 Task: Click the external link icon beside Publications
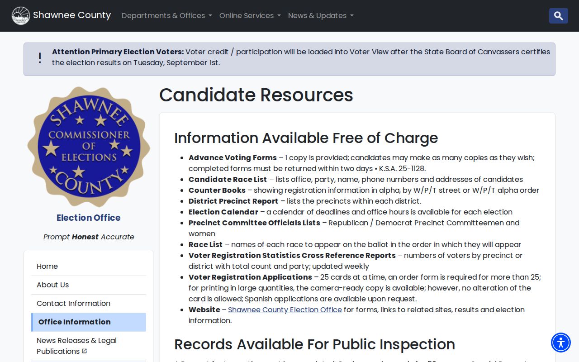pos(85,351)
